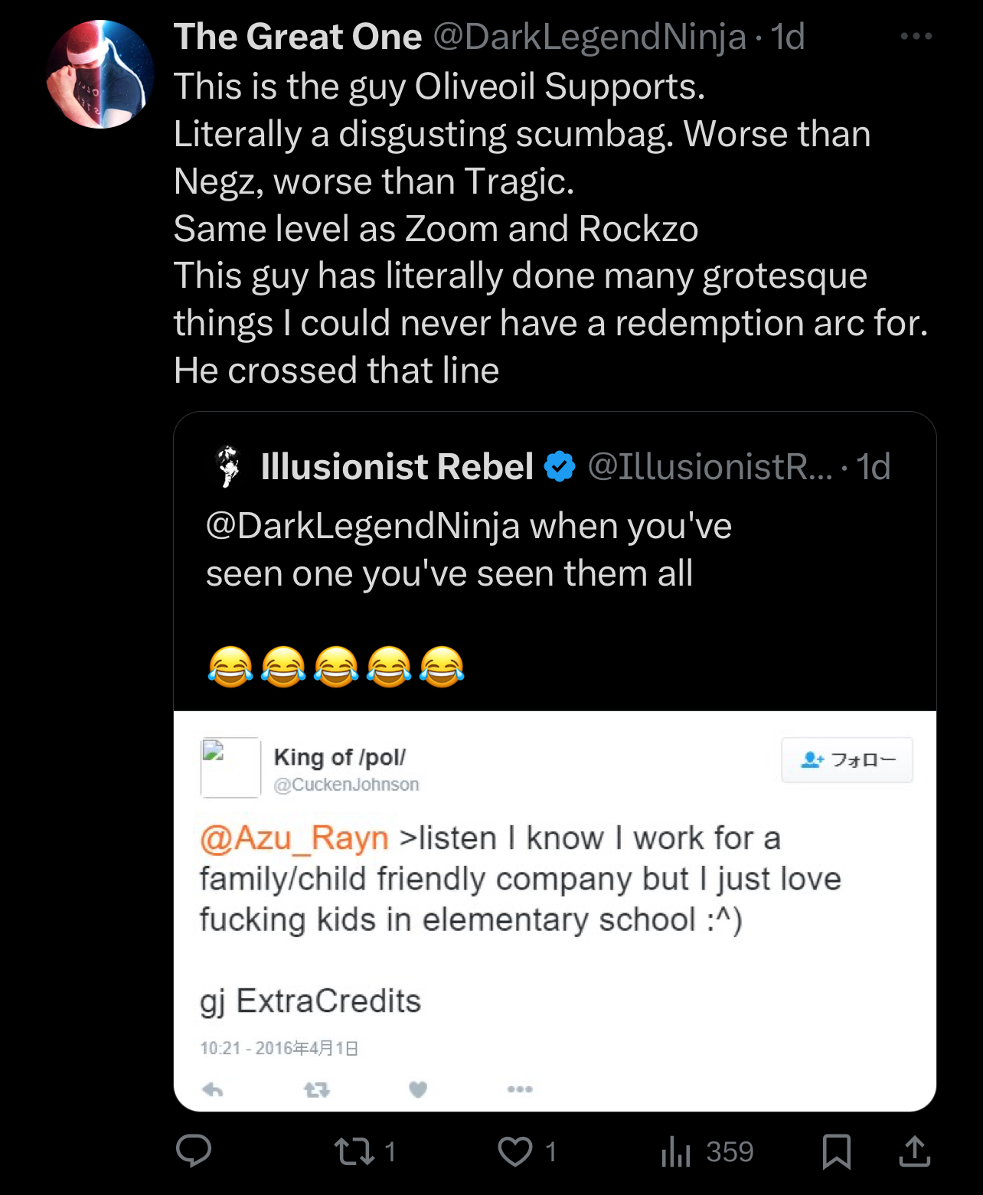Click Illusionist Rebel's small avatar

coord(227,466)
